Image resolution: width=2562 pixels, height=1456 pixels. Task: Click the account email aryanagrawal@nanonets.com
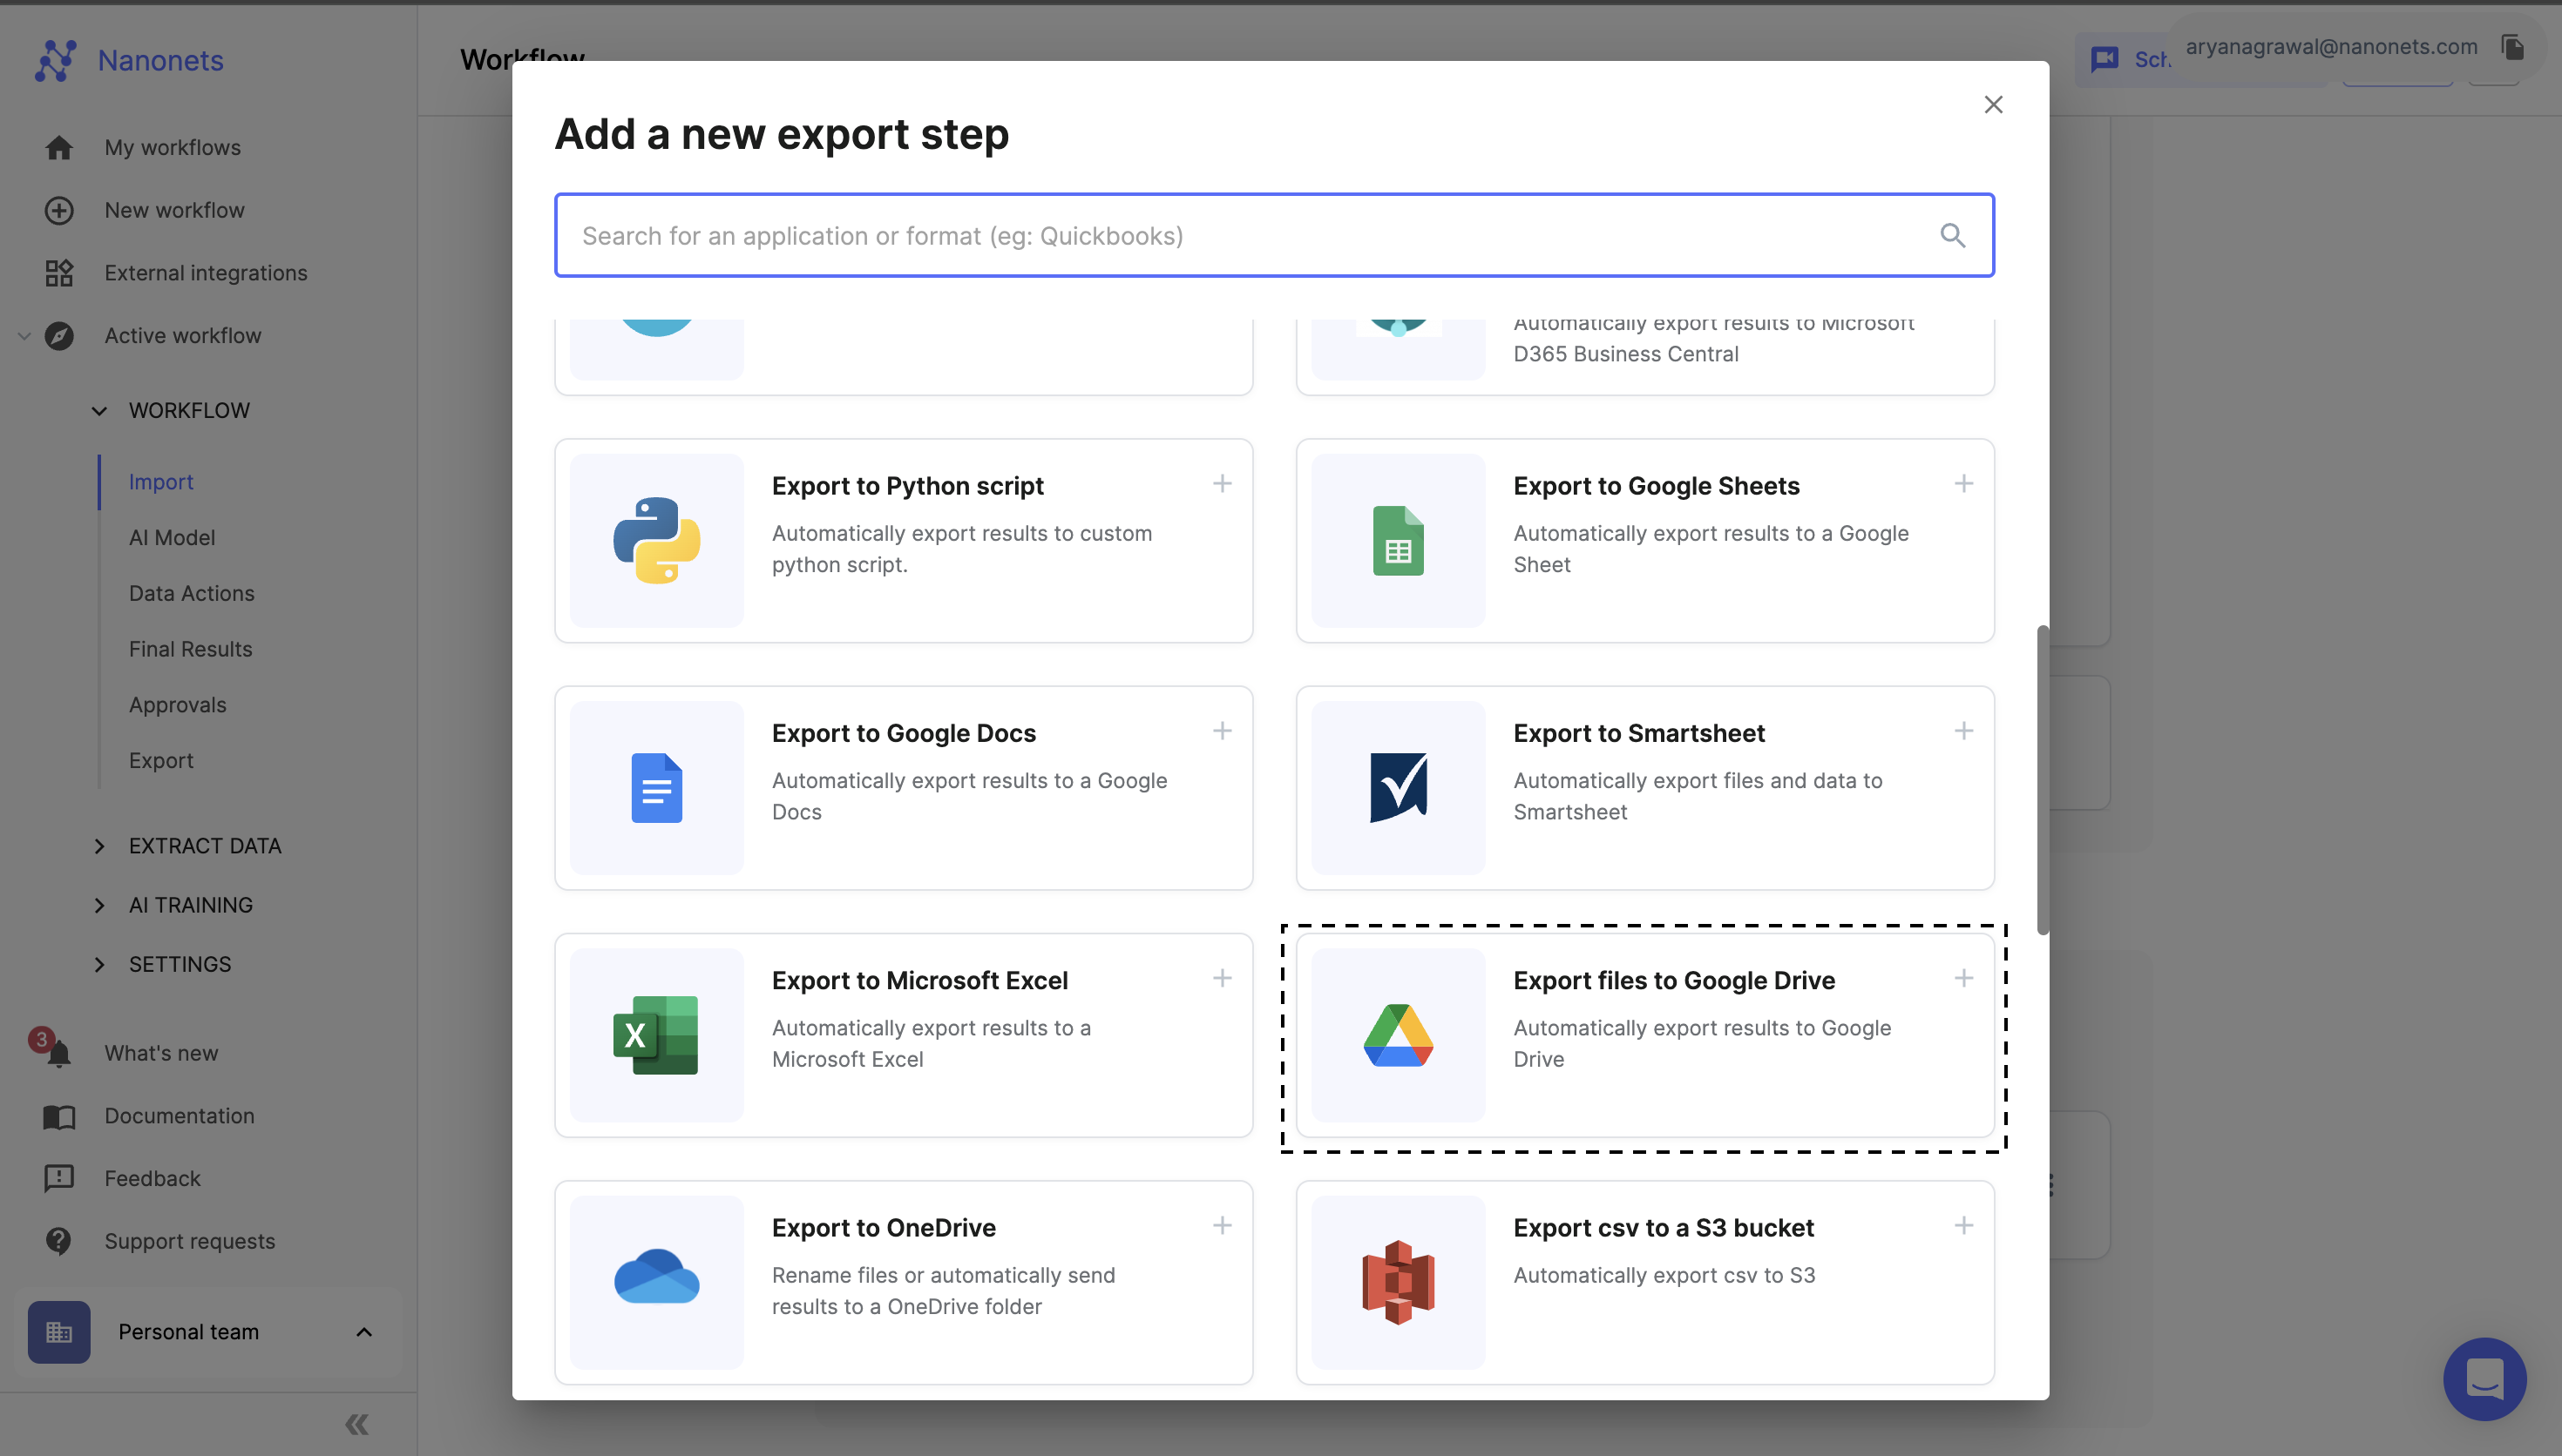coord(2331,47)
